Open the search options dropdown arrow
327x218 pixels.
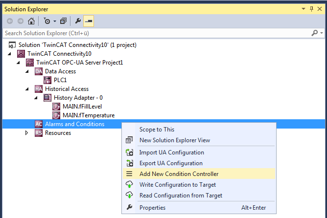pos(322,33)
